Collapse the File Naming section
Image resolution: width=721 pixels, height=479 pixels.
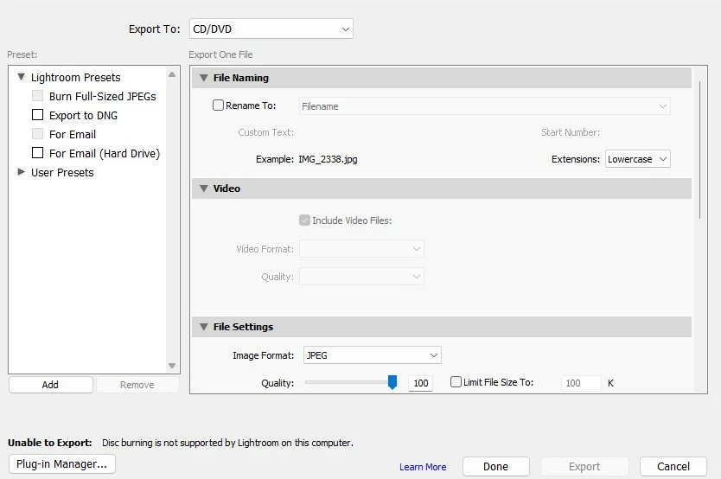click(204, 78)
